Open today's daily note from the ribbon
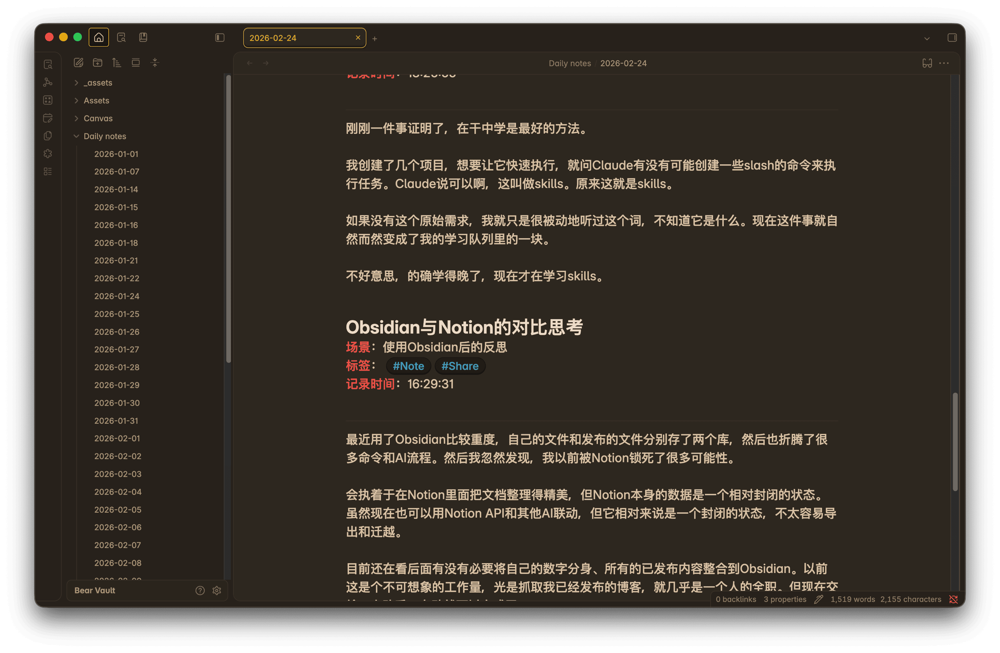Image resolution: width=1000 pixels, height=653 pixels. (48, 118)
